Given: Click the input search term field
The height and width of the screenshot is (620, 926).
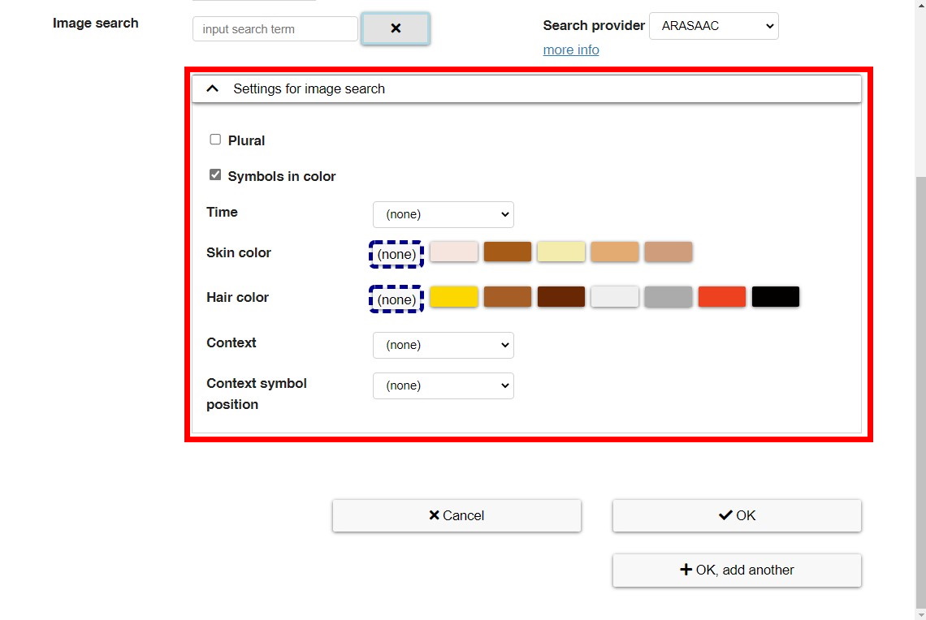Looking at the screenshot, I should pos(274,28).
